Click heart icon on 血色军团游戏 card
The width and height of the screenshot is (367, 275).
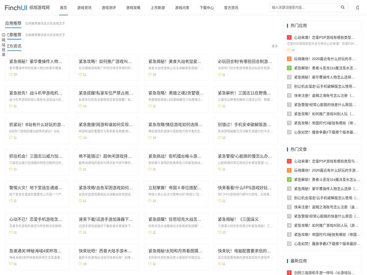pos(81,201)
